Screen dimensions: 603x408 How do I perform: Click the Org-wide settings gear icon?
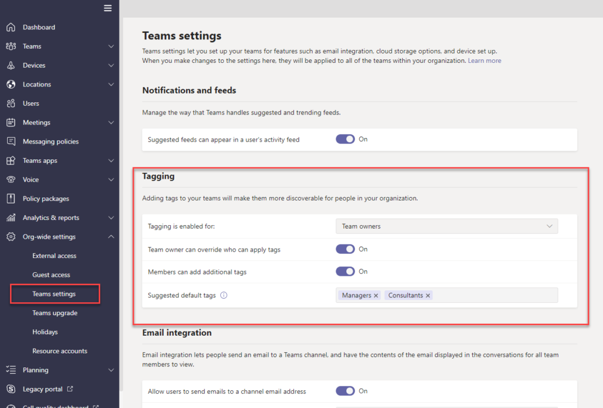(x=11, y=237)
